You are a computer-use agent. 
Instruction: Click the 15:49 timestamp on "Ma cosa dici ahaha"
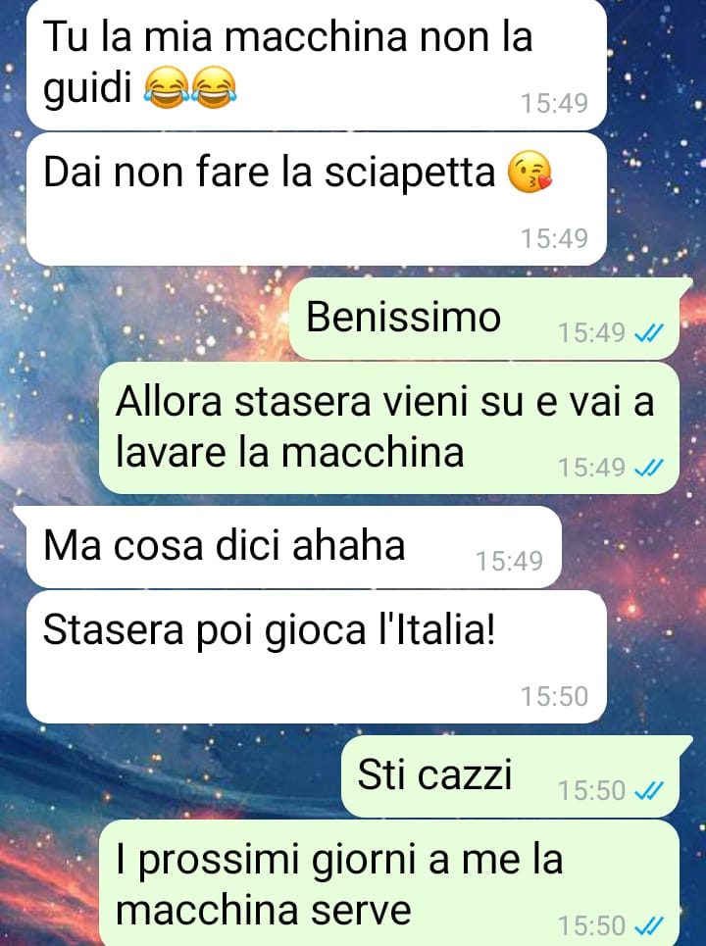click(509, 561)
